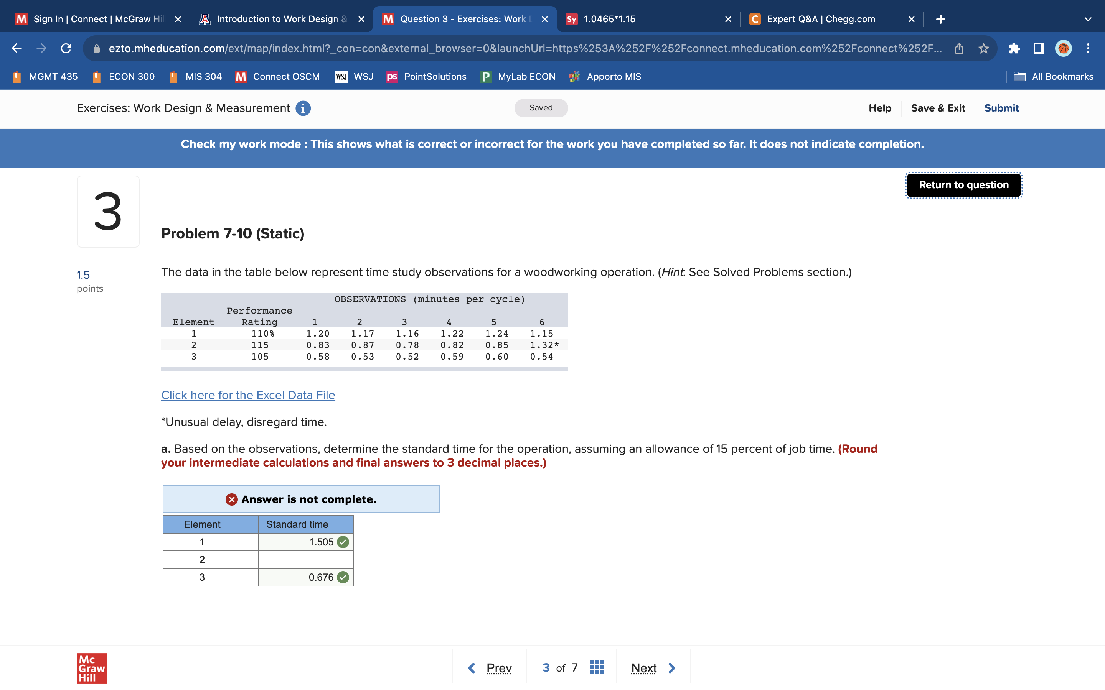Click the Submit link
The height and width of the screenshot is (690, 1105).
1001,108
